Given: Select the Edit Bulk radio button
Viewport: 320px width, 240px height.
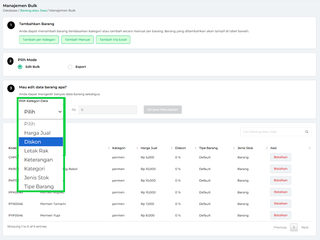Looking at the screenshot, I should (20, 67).
